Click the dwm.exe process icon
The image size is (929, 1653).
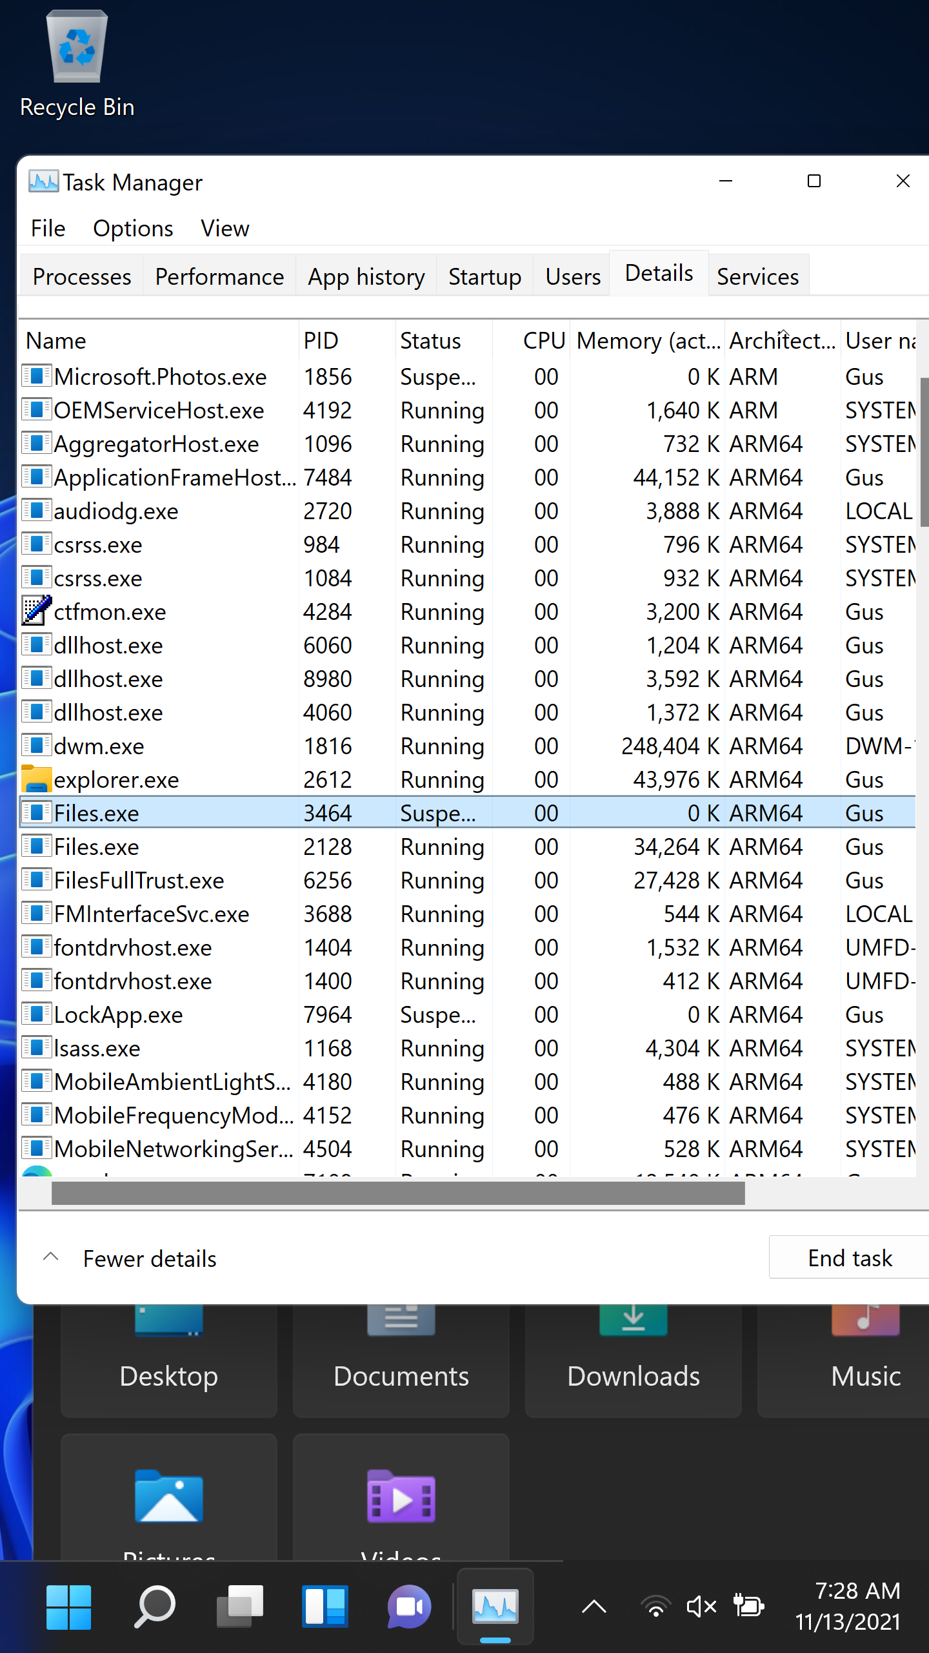click(36, 745)
